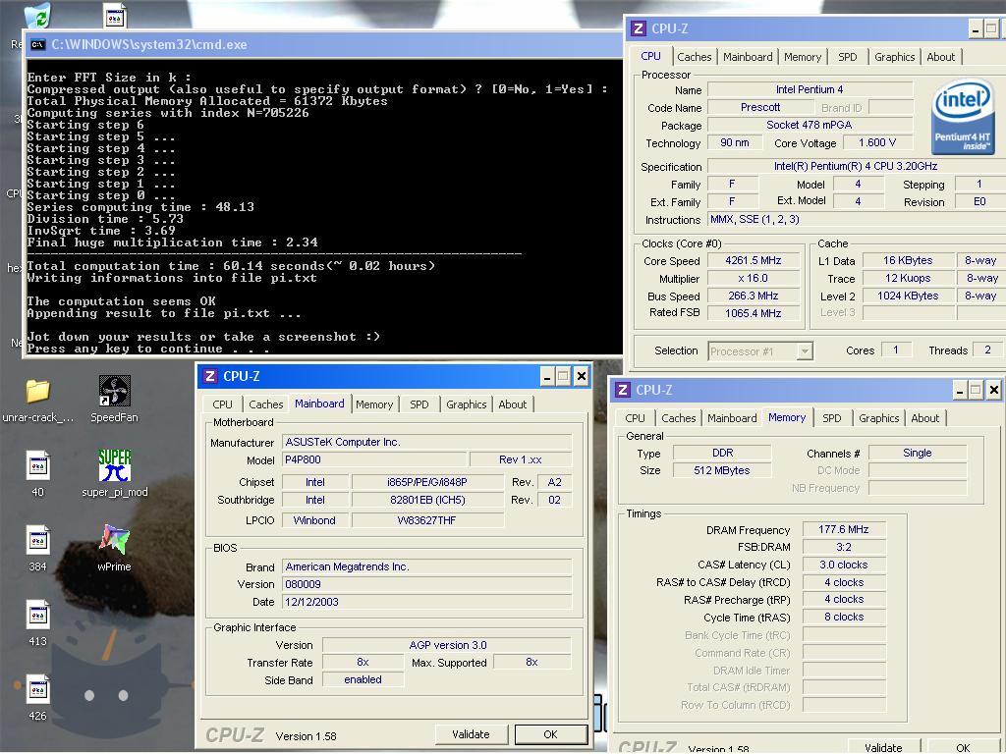This screenshot has width=1006, height=754.
Task: Open Memory tab in top-right CPU-Z window
Action: click(802, 56)
